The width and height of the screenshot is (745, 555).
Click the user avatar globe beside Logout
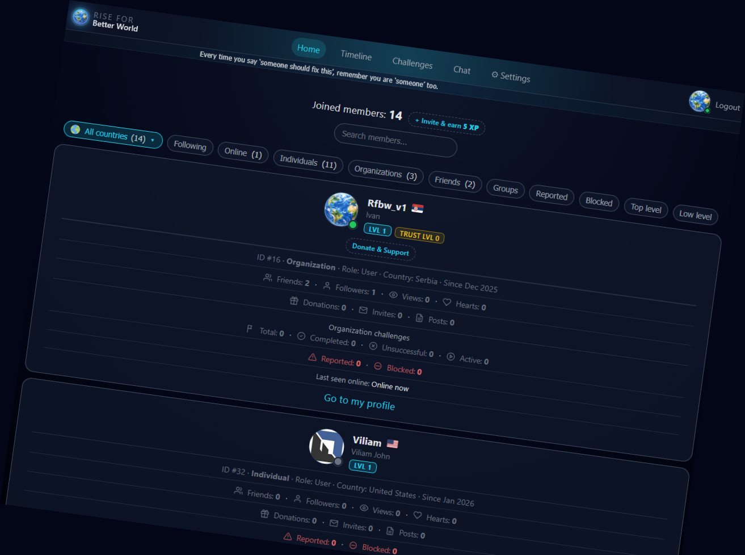coord(699,102)
